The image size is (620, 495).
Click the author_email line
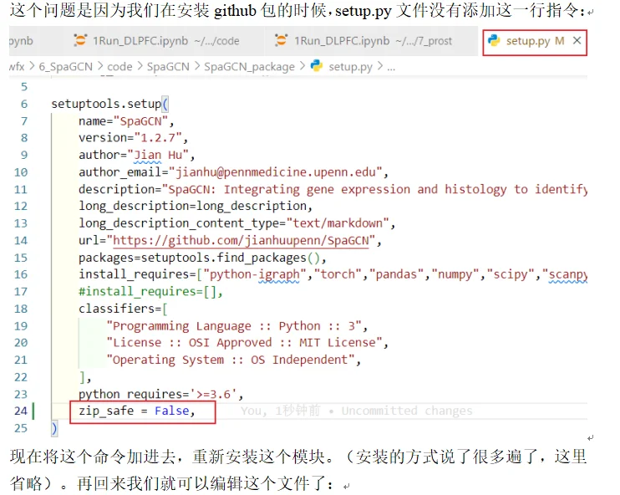point(233,172)
